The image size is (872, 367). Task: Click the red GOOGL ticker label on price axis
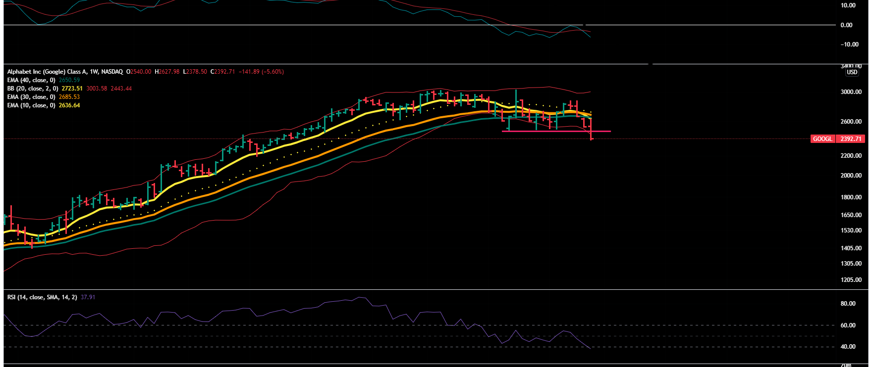click(822, 139)
